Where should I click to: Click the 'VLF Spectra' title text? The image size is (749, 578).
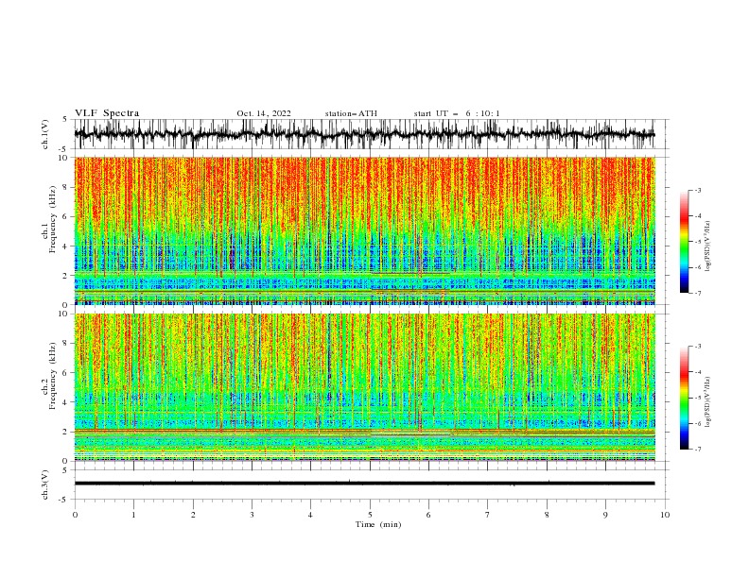[x=107, y=113]
